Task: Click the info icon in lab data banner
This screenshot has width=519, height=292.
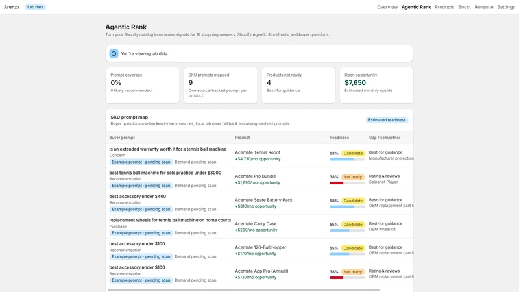Action: tap(114, 53)
